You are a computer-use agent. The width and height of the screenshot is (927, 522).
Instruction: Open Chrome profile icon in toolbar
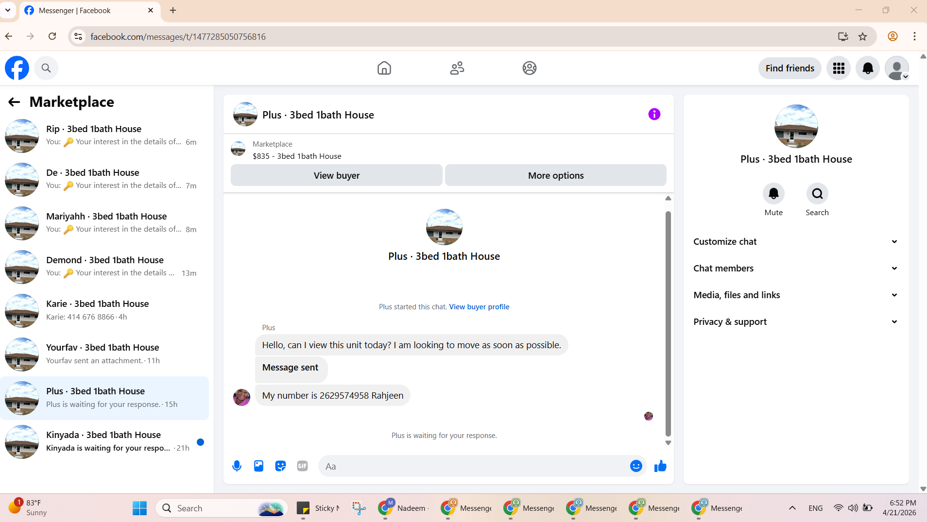tap(893, 36)
